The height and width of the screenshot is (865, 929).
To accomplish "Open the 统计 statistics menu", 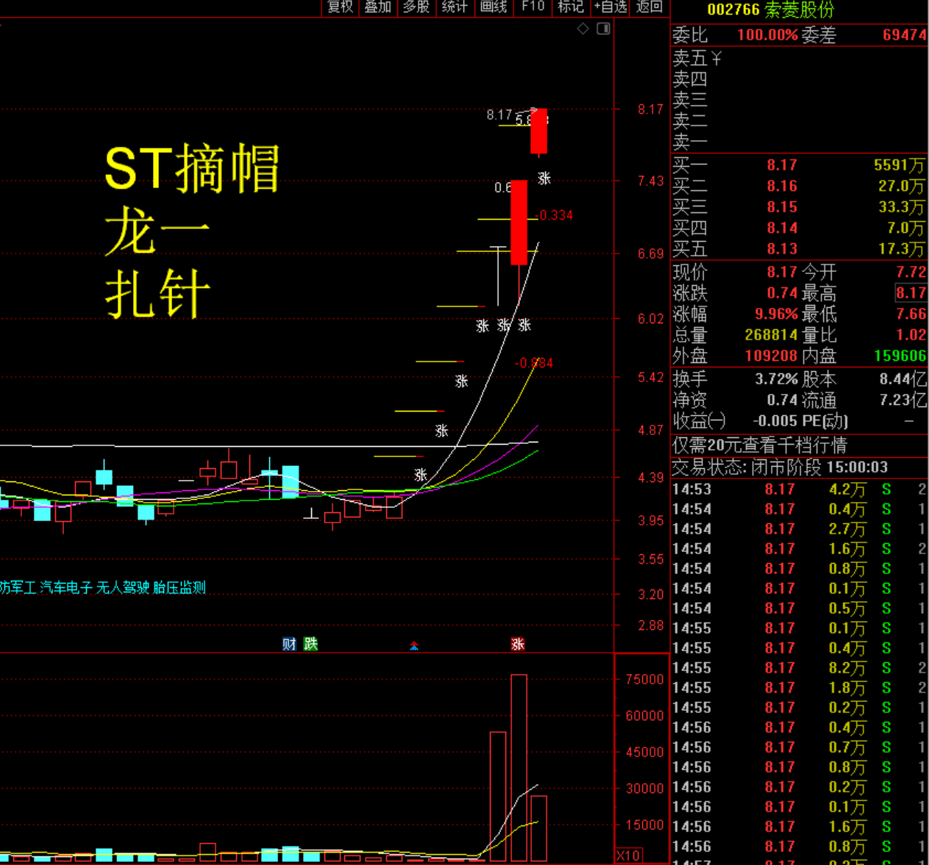I will click(x=455, y=7).
